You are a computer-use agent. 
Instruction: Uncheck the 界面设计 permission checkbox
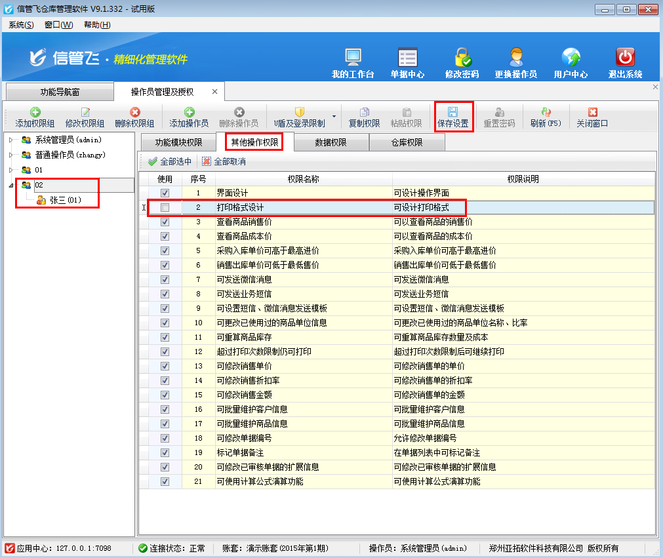click(x=165, y=193)
